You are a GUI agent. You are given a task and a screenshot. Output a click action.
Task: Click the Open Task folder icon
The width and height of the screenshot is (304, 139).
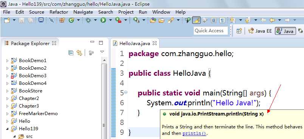click(161, 20)
